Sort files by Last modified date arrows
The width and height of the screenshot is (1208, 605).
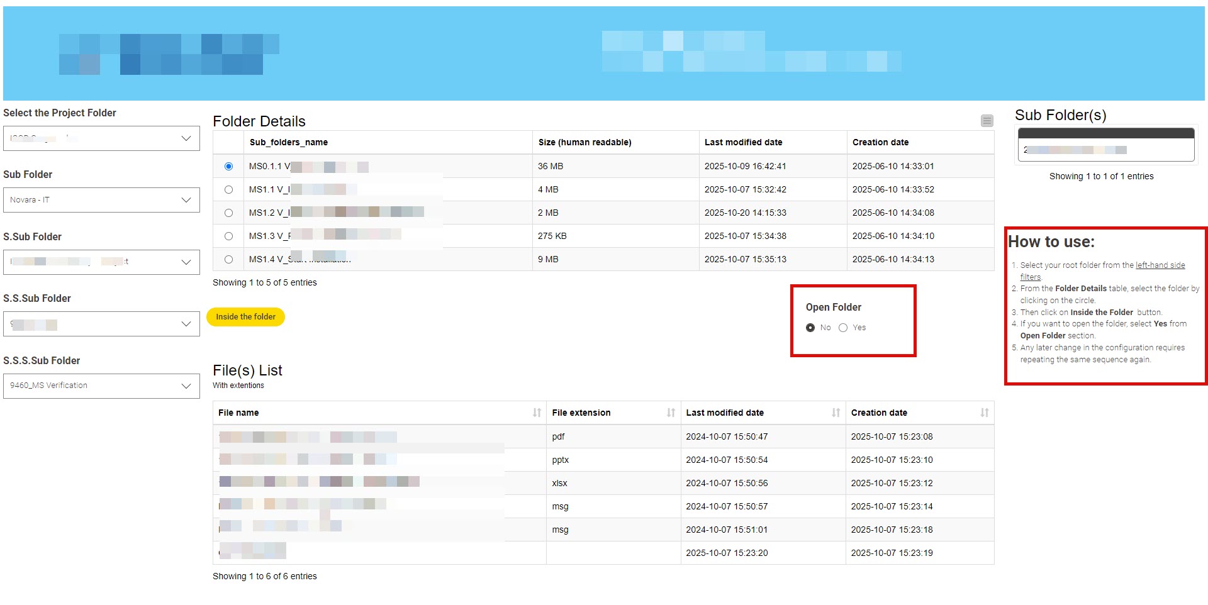[x=836, y=413]
